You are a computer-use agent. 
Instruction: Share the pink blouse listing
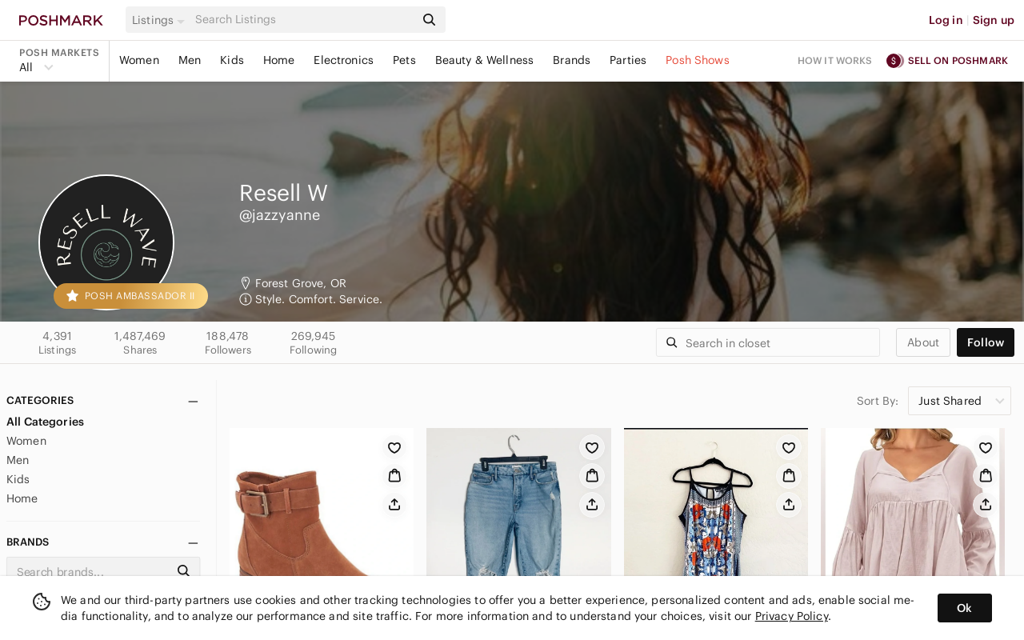click(x=986, y=504)
